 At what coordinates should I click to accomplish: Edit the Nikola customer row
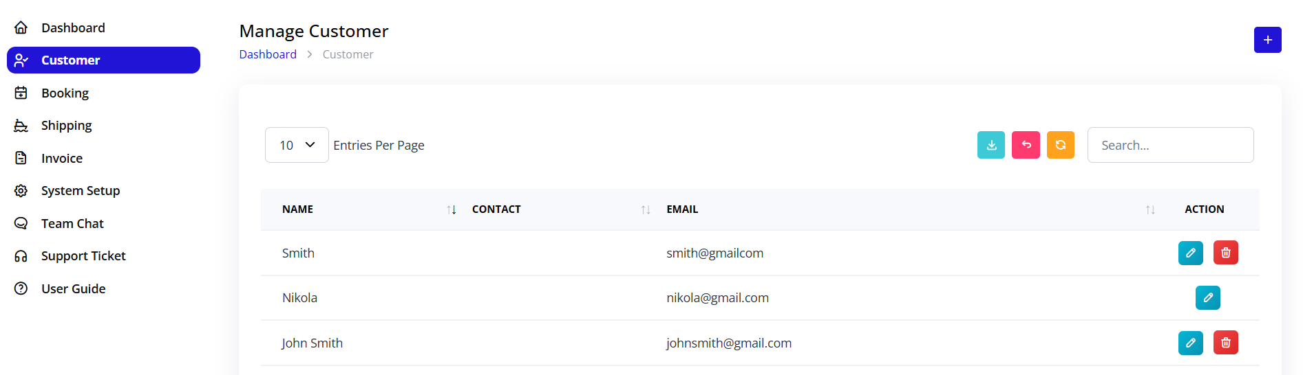point(1207,298)
